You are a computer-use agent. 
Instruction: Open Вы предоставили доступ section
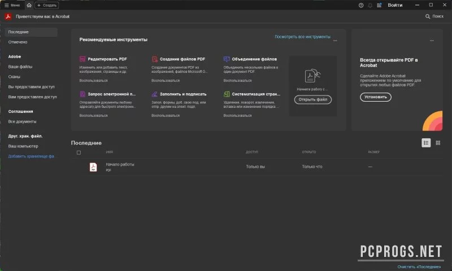31,87
